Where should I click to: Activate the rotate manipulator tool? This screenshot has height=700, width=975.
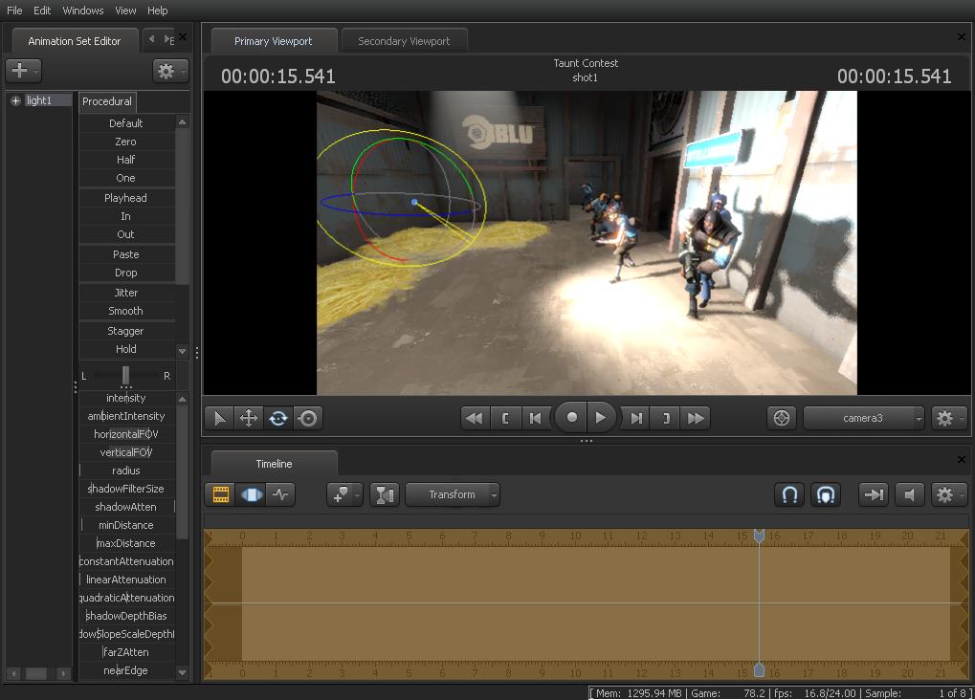click(278, 418)
